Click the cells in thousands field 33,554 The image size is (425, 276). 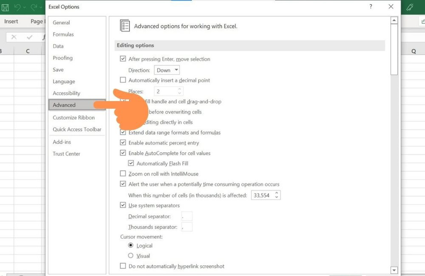tap(262, 195)
